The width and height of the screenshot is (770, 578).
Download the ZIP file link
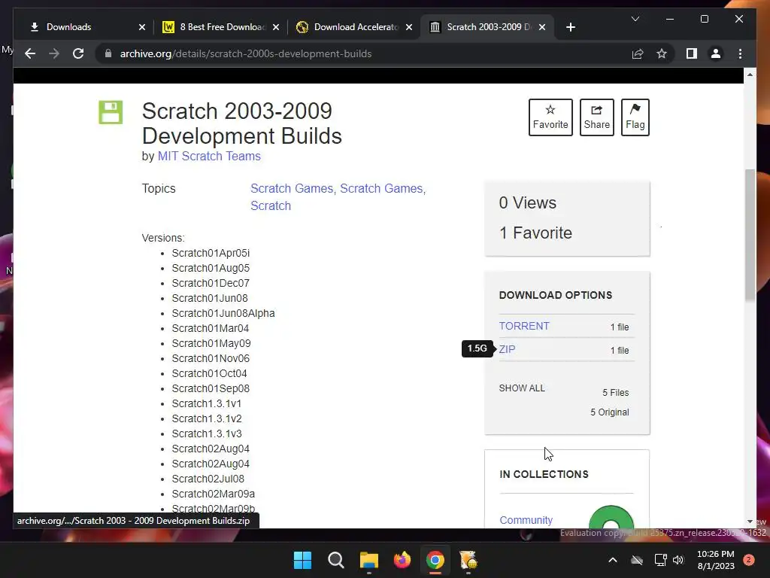click(x=507, y=349)
